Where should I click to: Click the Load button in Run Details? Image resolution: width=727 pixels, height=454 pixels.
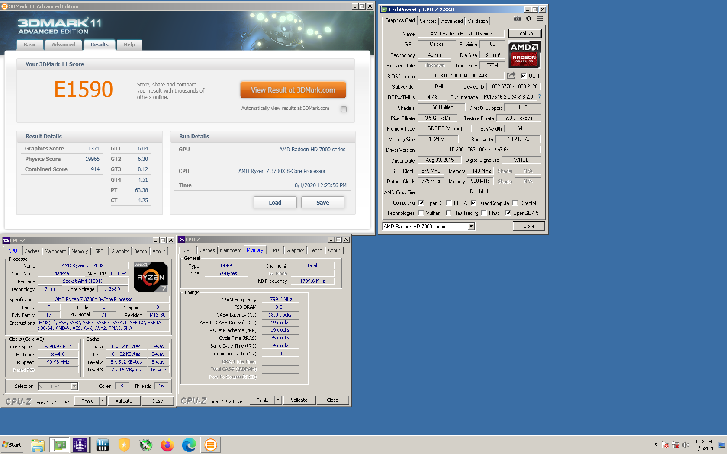click(275, 202)
